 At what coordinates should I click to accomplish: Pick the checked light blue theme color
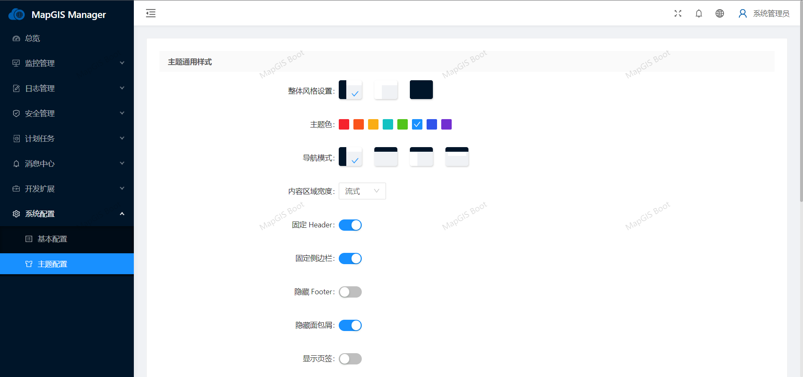pyautogui.click(x=417, y=124)
